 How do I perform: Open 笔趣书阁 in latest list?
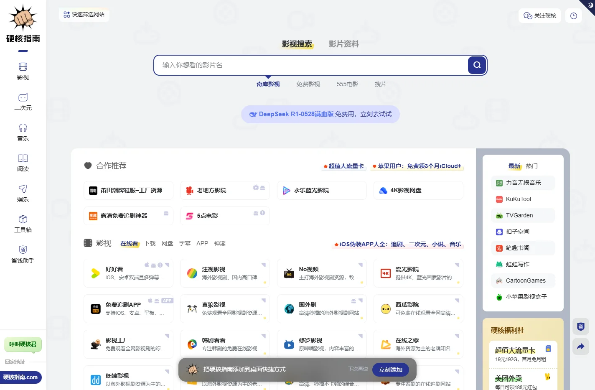[x=523, y=248]
